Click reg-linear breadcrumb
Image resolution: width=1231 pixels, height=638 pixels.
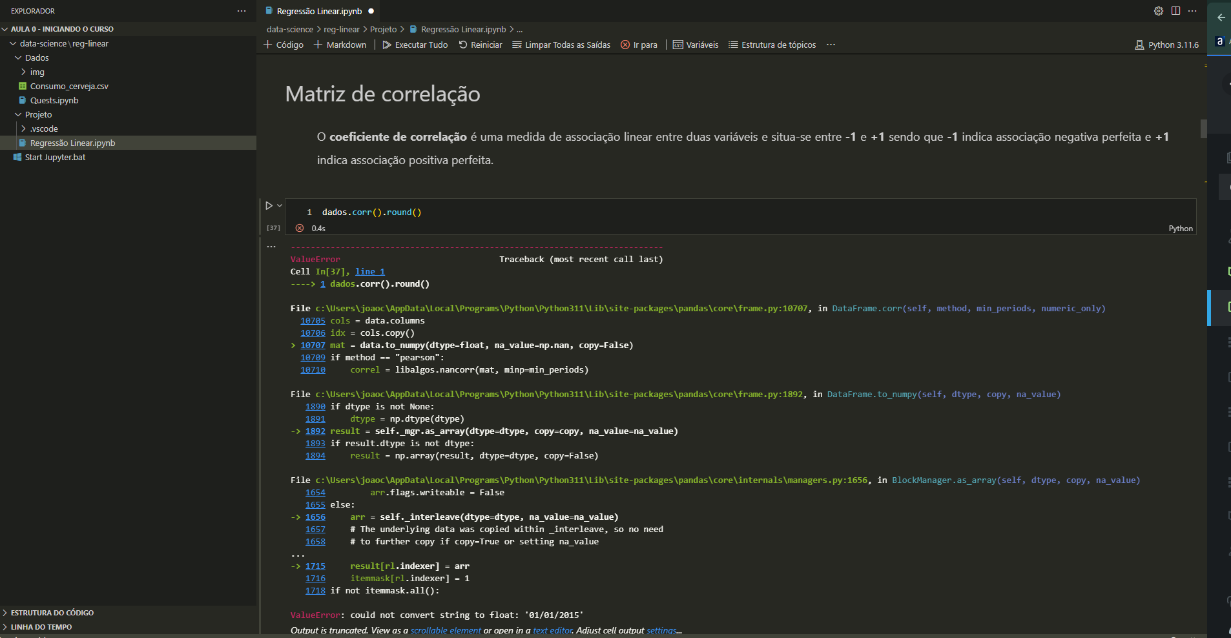click(342, 29)
